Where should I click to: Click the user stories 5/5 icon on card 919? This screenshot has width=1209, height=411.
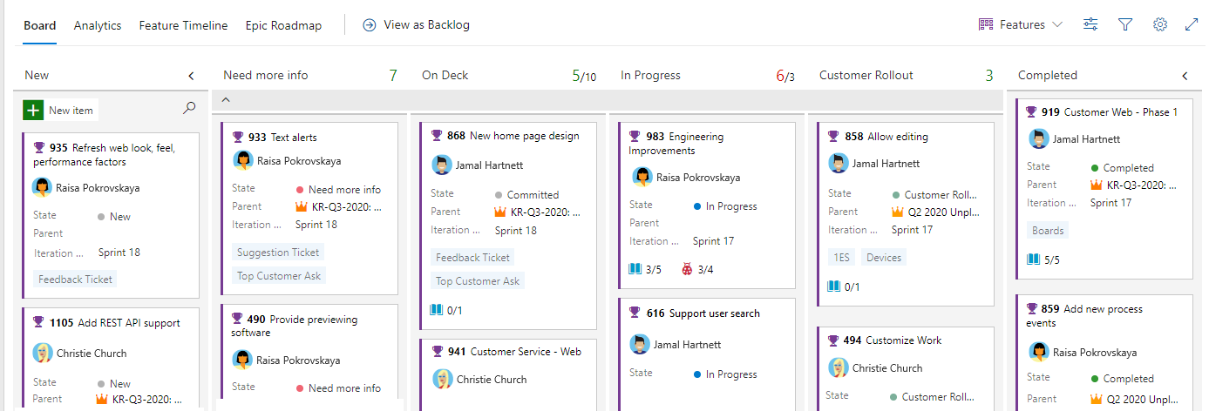pos(1034,259)
